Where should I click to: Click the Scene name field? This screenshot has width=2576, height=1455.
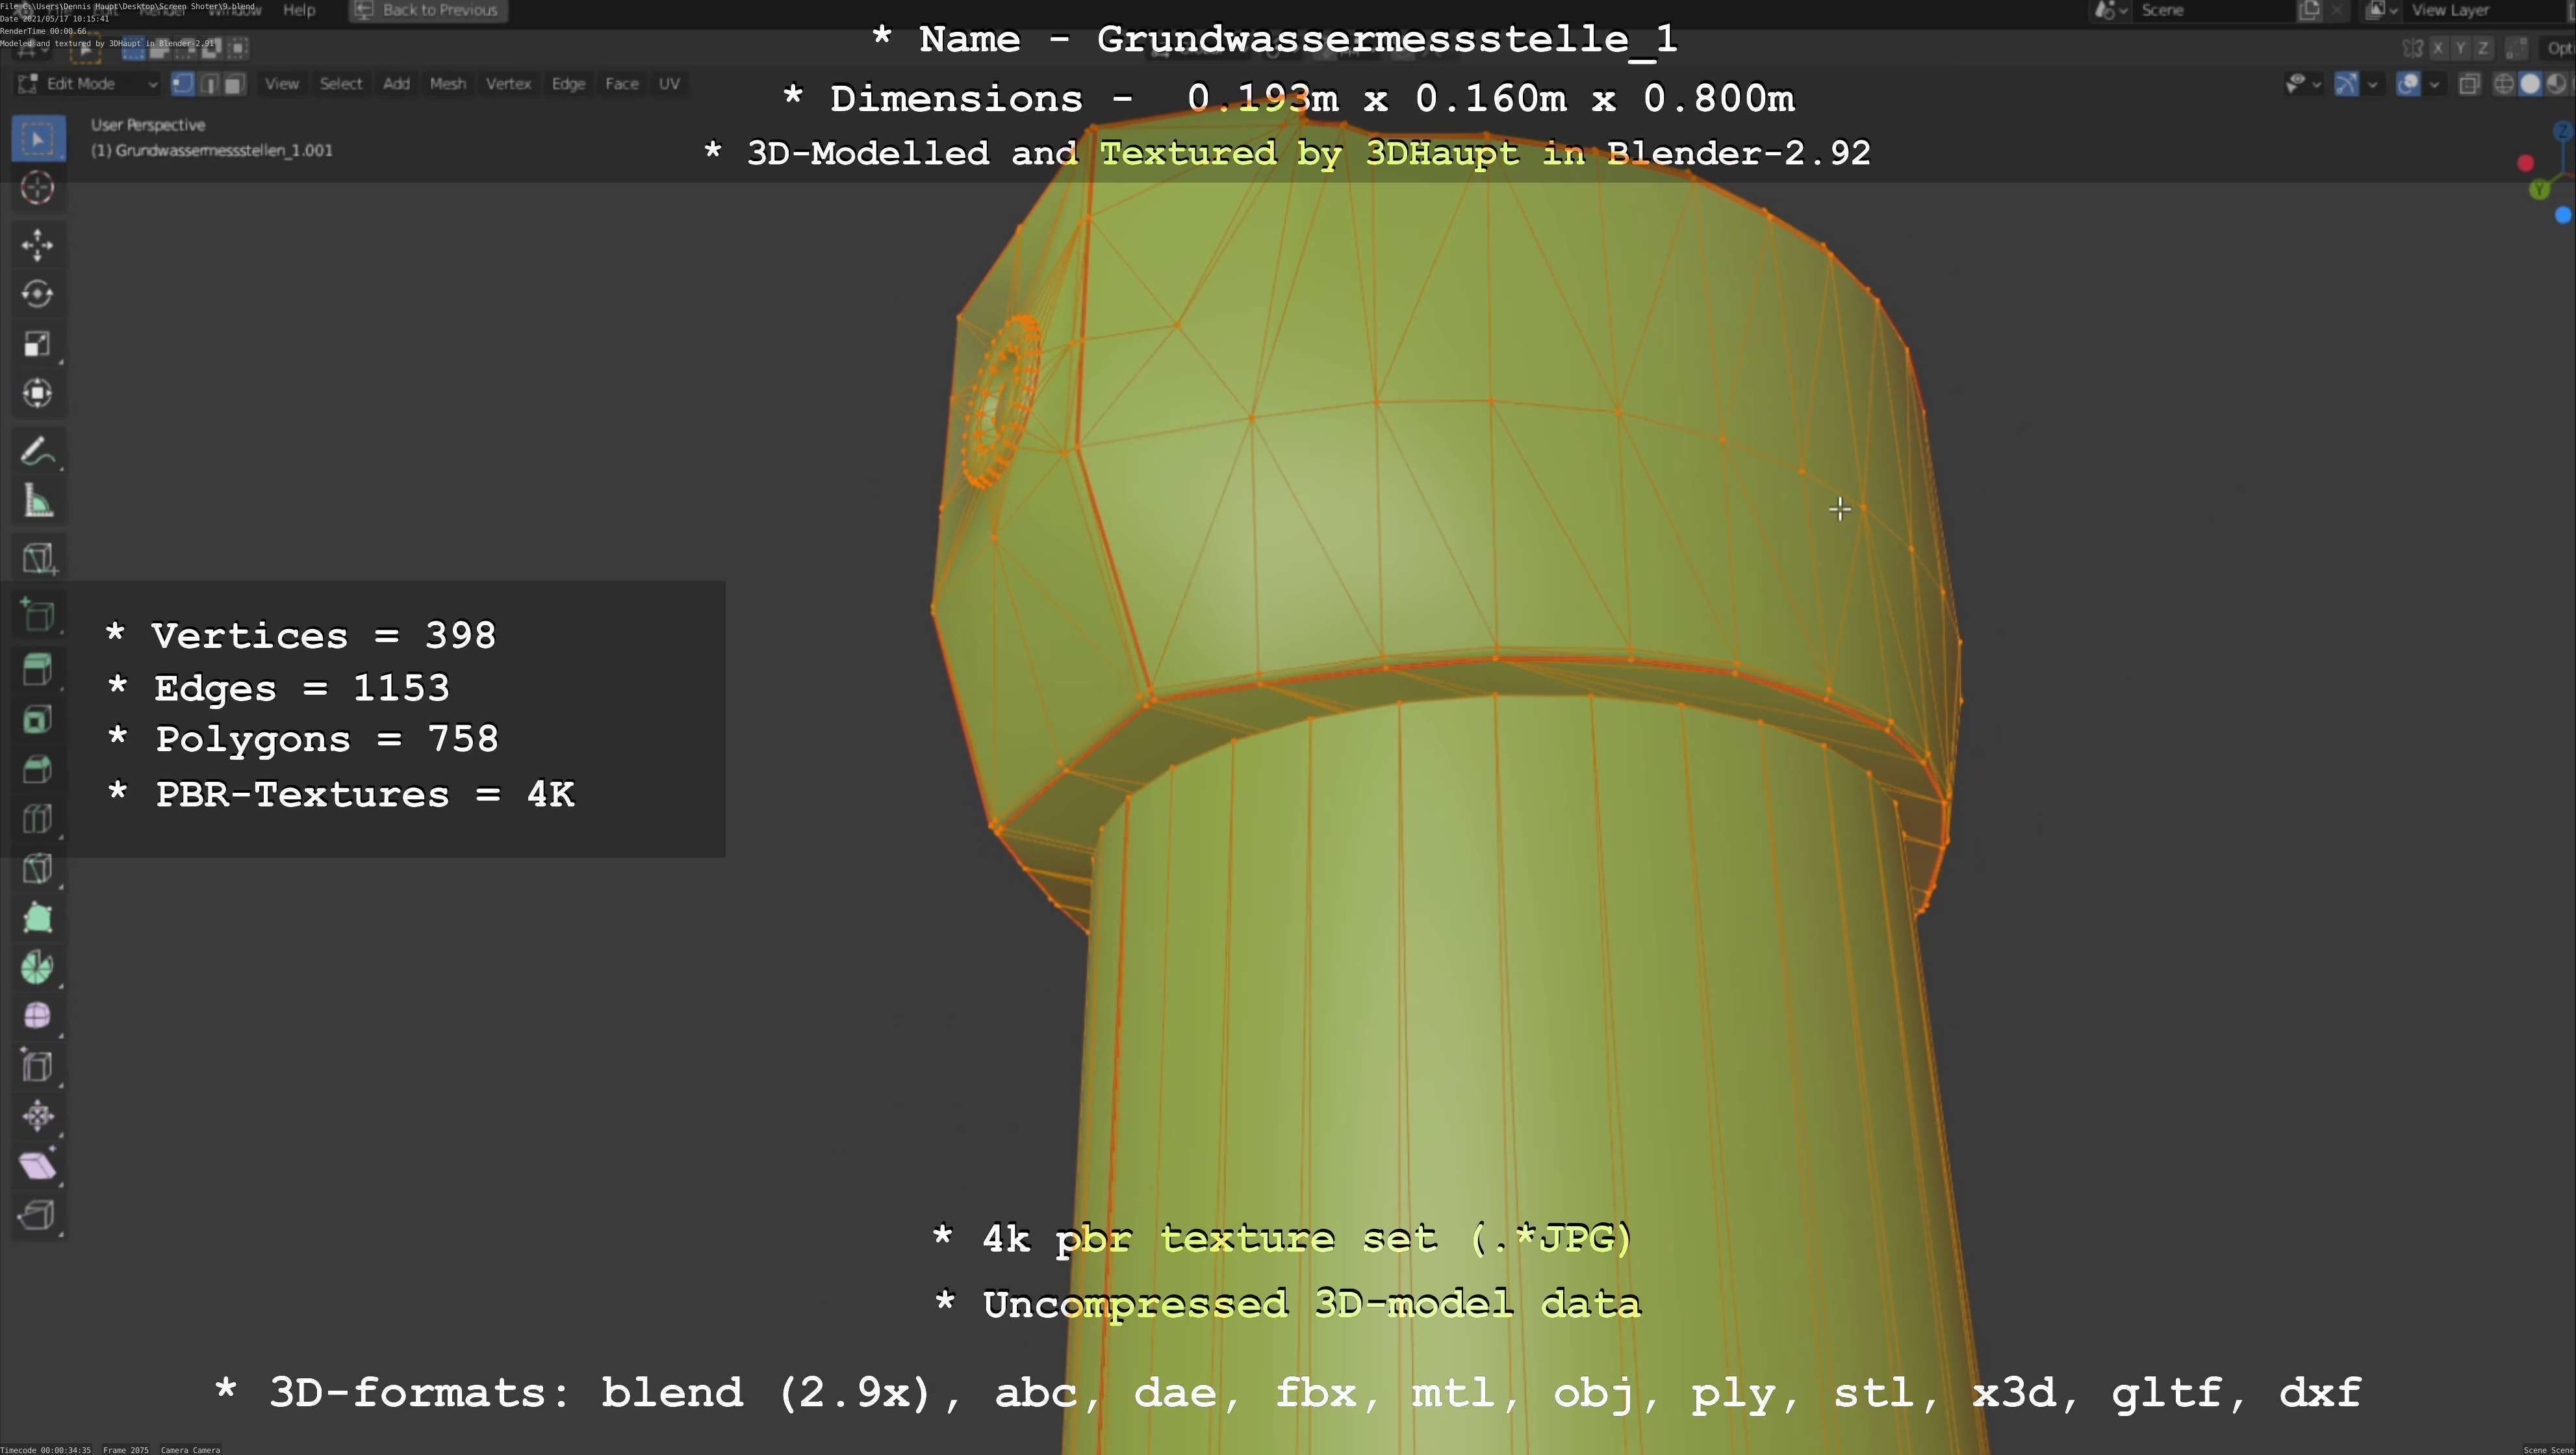pos(2214,10)
